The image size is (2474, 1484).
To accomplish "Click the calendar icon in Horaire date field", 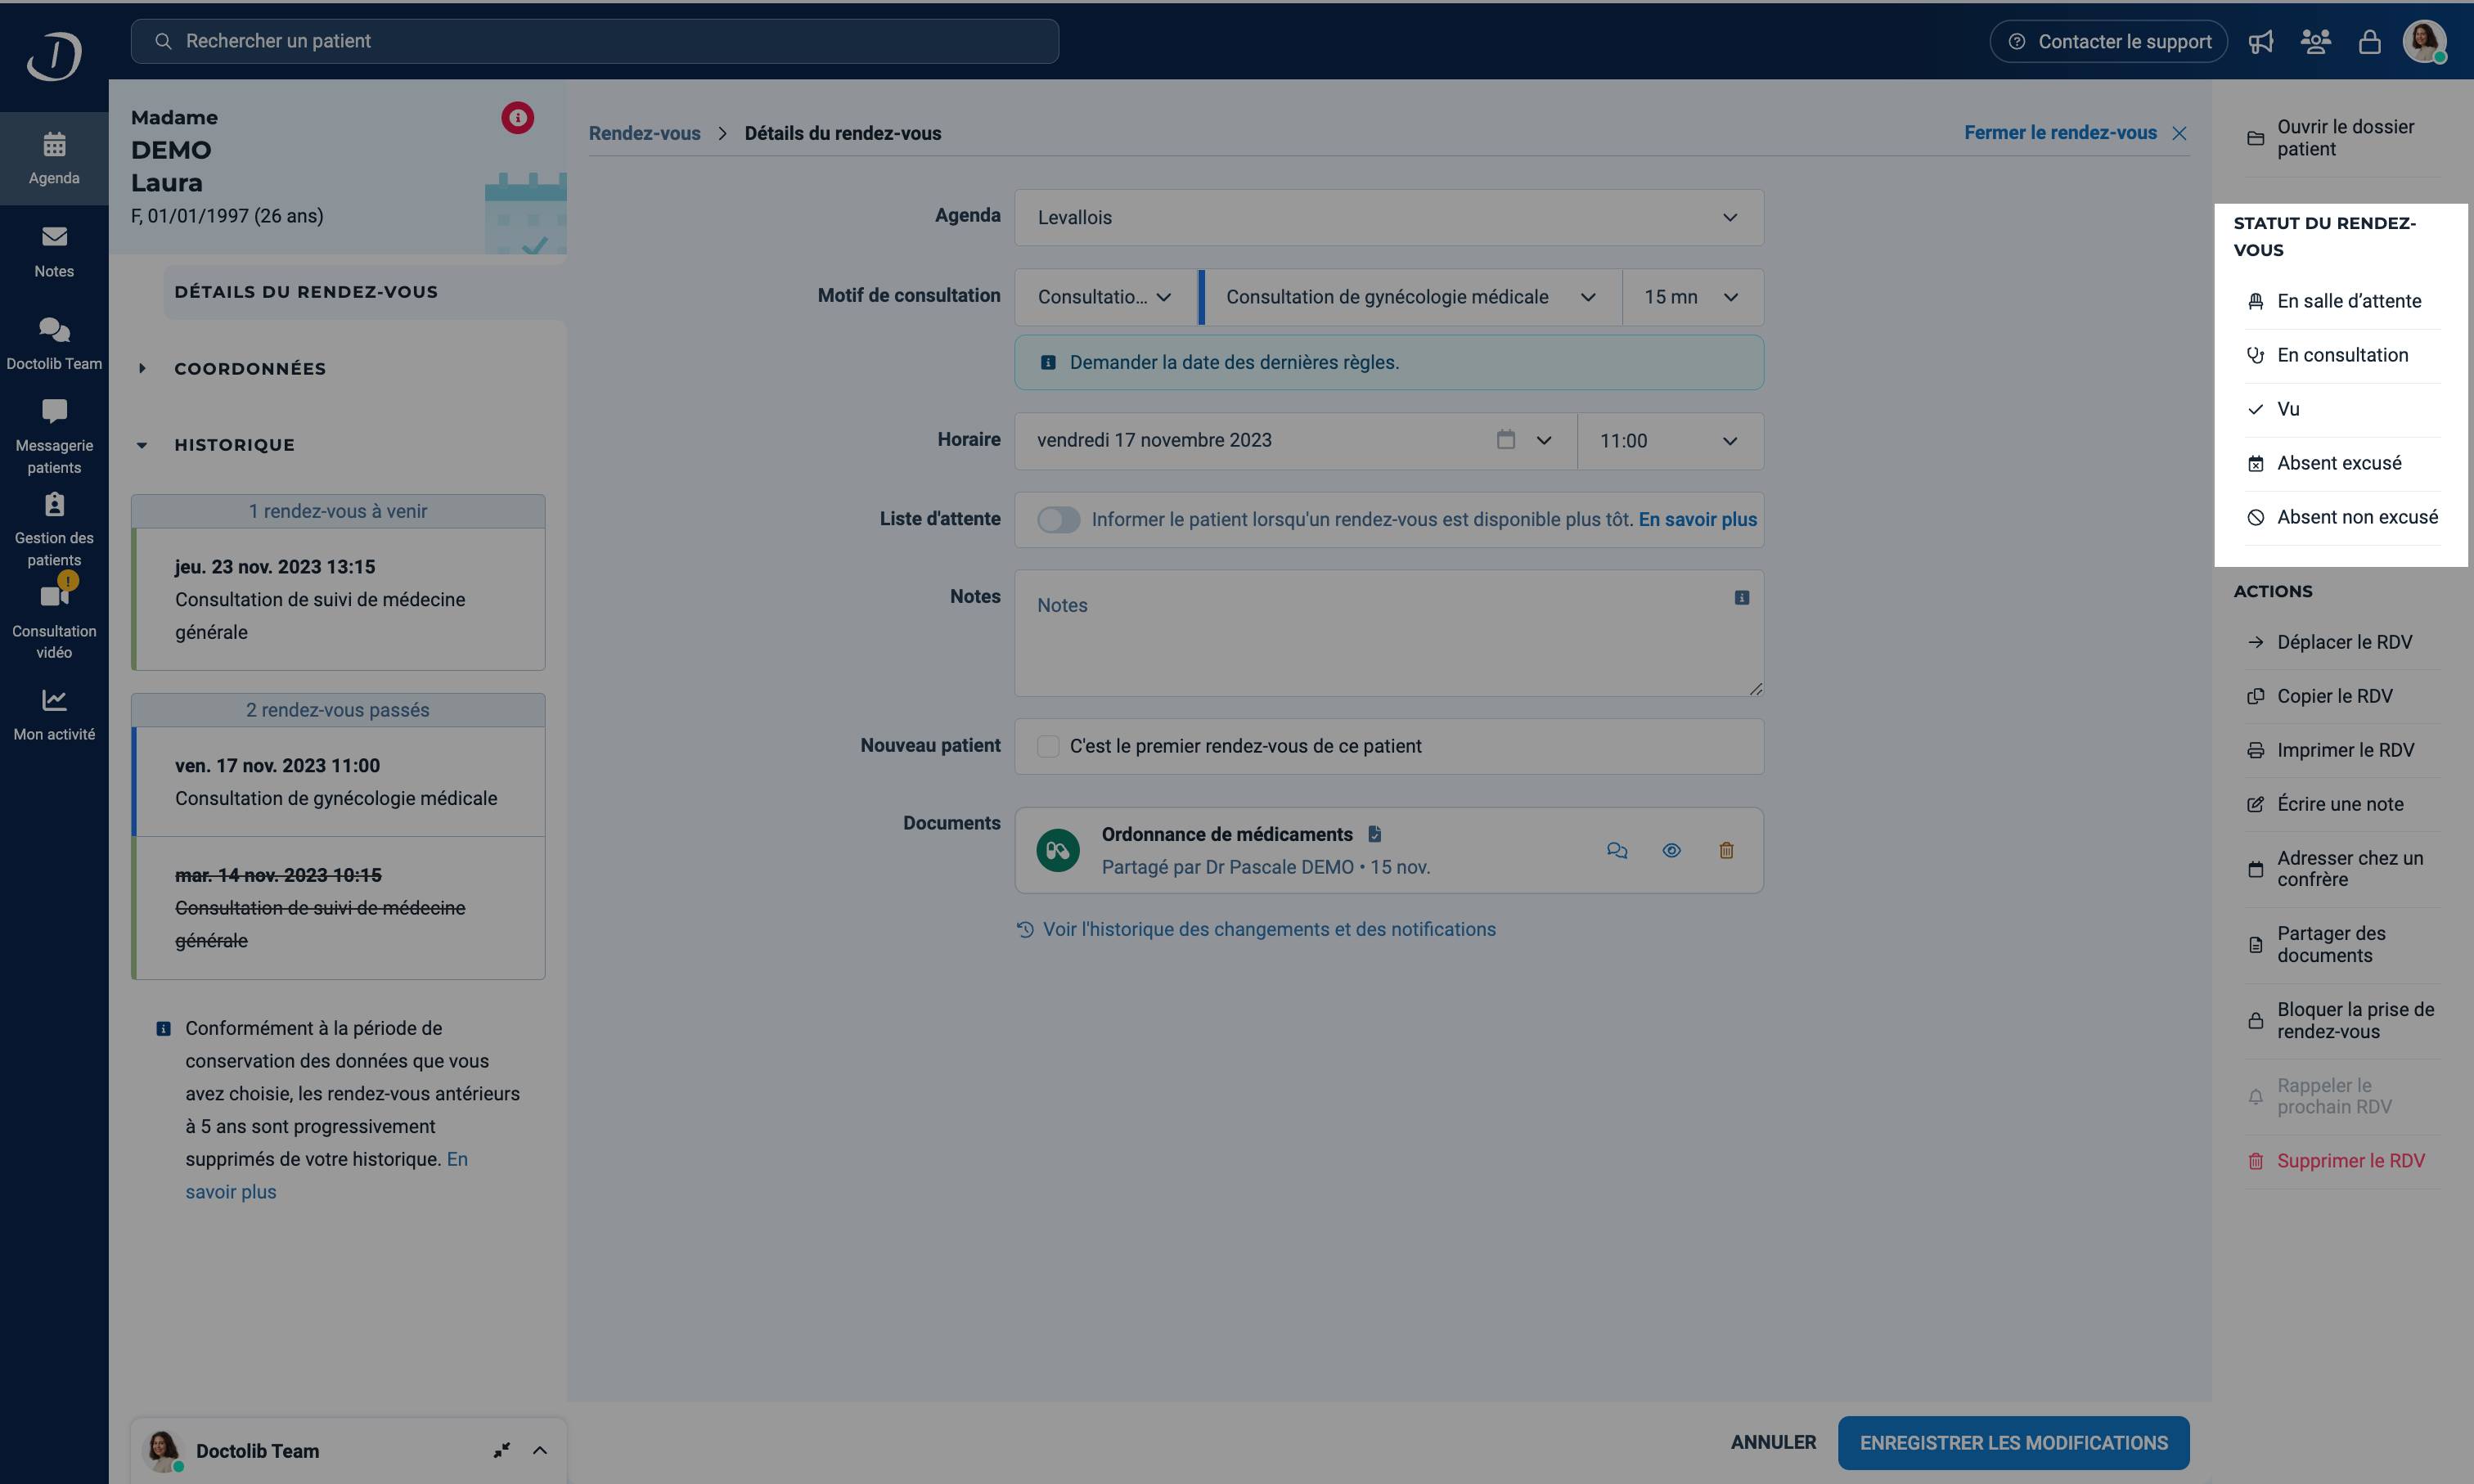I will (x=1506, y=440).
